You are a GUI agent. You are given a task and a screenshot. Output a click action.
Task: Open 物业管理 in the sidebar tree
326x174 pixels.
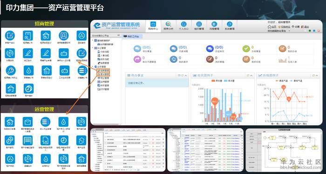click(x=103, y=78)
